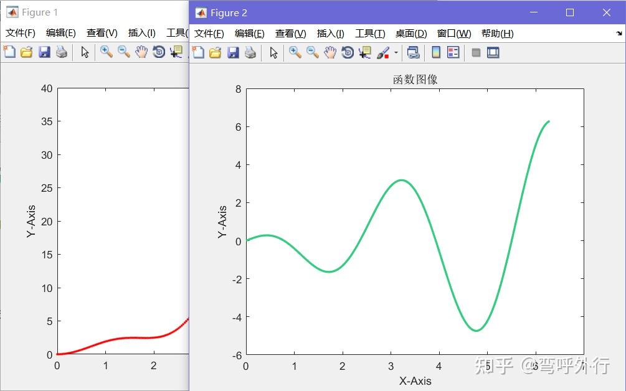Activate Zoom Out tool in Figure 1

pos(124,52)
